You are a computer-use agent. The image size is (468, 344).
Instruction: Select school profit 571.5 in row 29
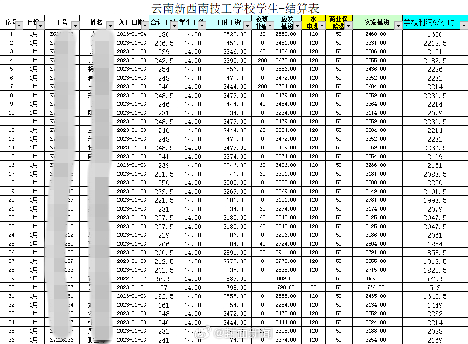coord(435,279)
